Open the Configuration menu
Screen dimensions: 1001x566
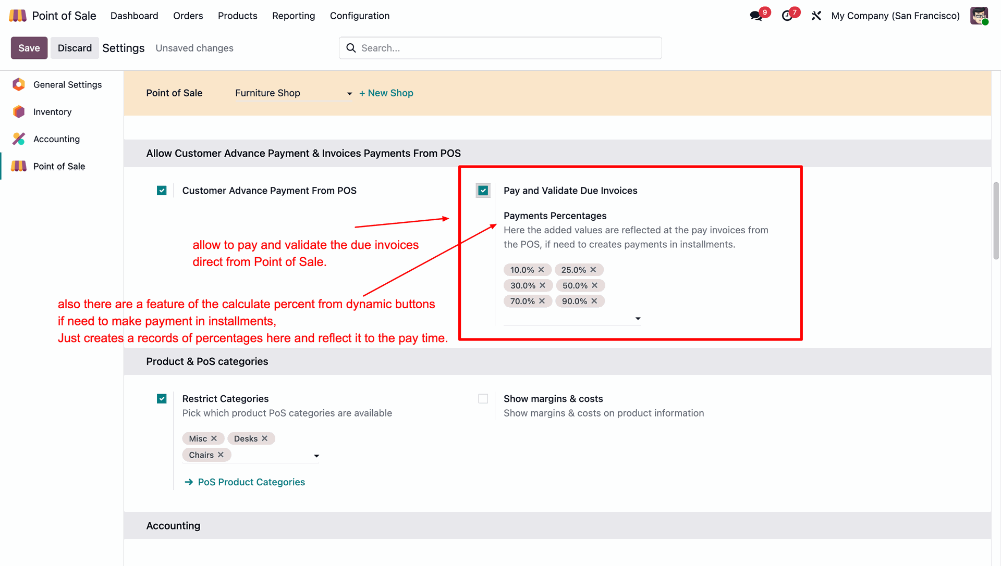click(360, 16)
